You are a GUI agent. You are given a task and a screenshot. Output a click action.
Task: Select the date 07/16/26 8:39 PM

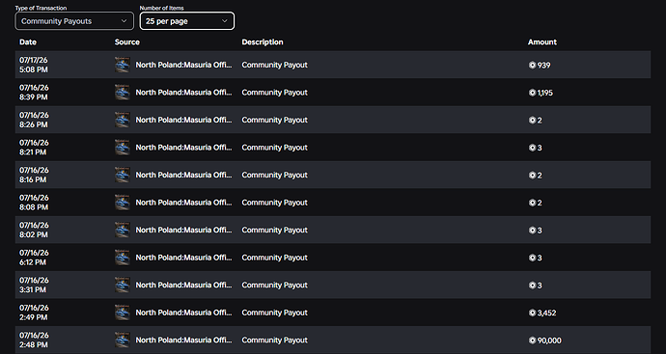[34, 92]
